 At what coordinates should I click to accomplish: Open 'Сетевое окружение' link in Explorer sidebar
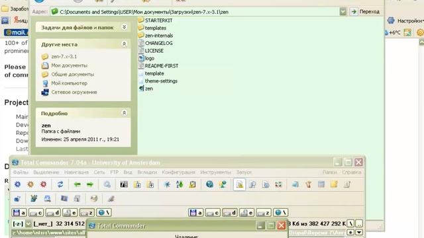(74, 92)
